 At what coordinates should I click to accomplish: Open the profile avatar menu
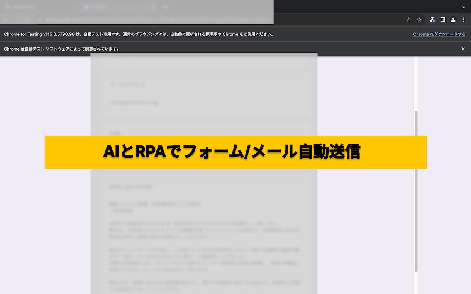pos(454,20)
